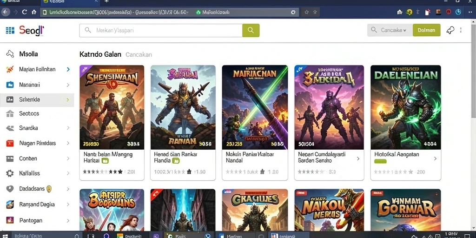Open Ranjand Dagiia in the sidebar
Image resolution: width=476 pixels, height=238 pixels.
pos(37,205)
